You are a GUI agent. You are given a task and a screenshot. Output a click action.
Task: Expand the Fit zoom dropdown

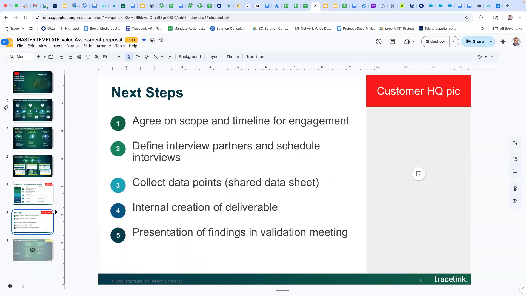point(119,57)
